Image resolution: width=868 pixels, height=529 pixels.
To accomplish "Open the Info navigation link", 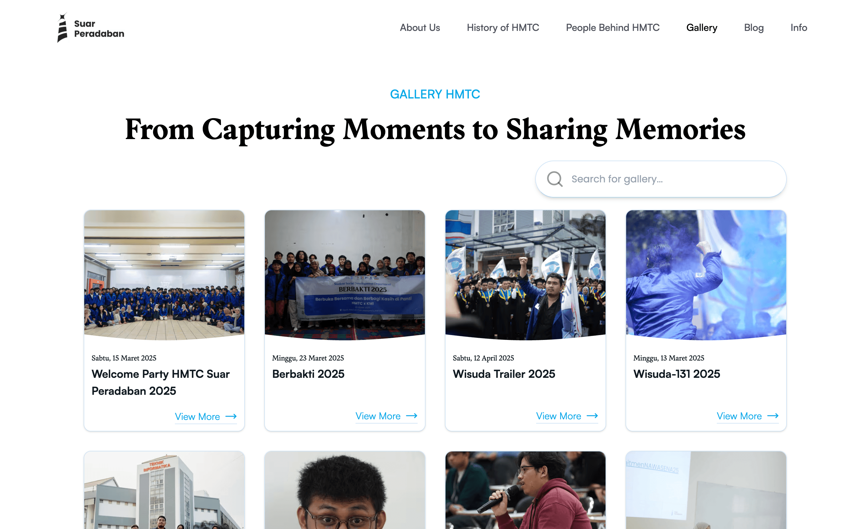I will (x=798, y=28).
